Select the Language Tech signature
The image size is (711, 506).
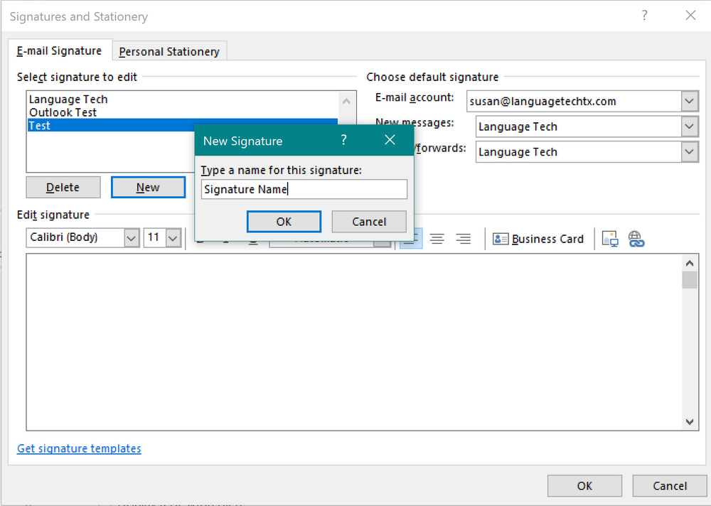(68, 99)
